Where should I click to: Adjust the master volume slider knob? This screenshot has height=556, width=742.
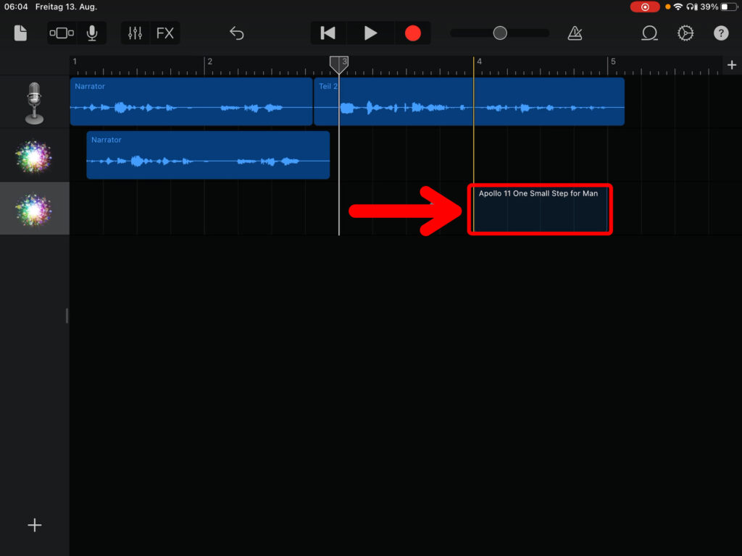[x=499, y=33]
